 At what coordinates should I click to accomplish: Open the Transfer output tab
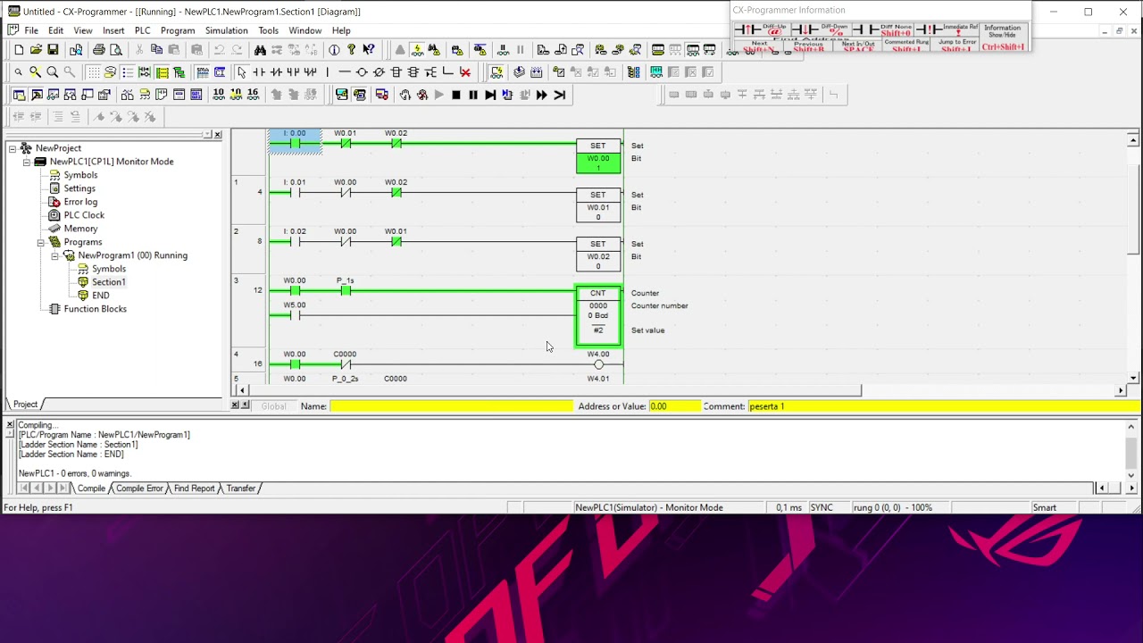(x=241, y=489)
